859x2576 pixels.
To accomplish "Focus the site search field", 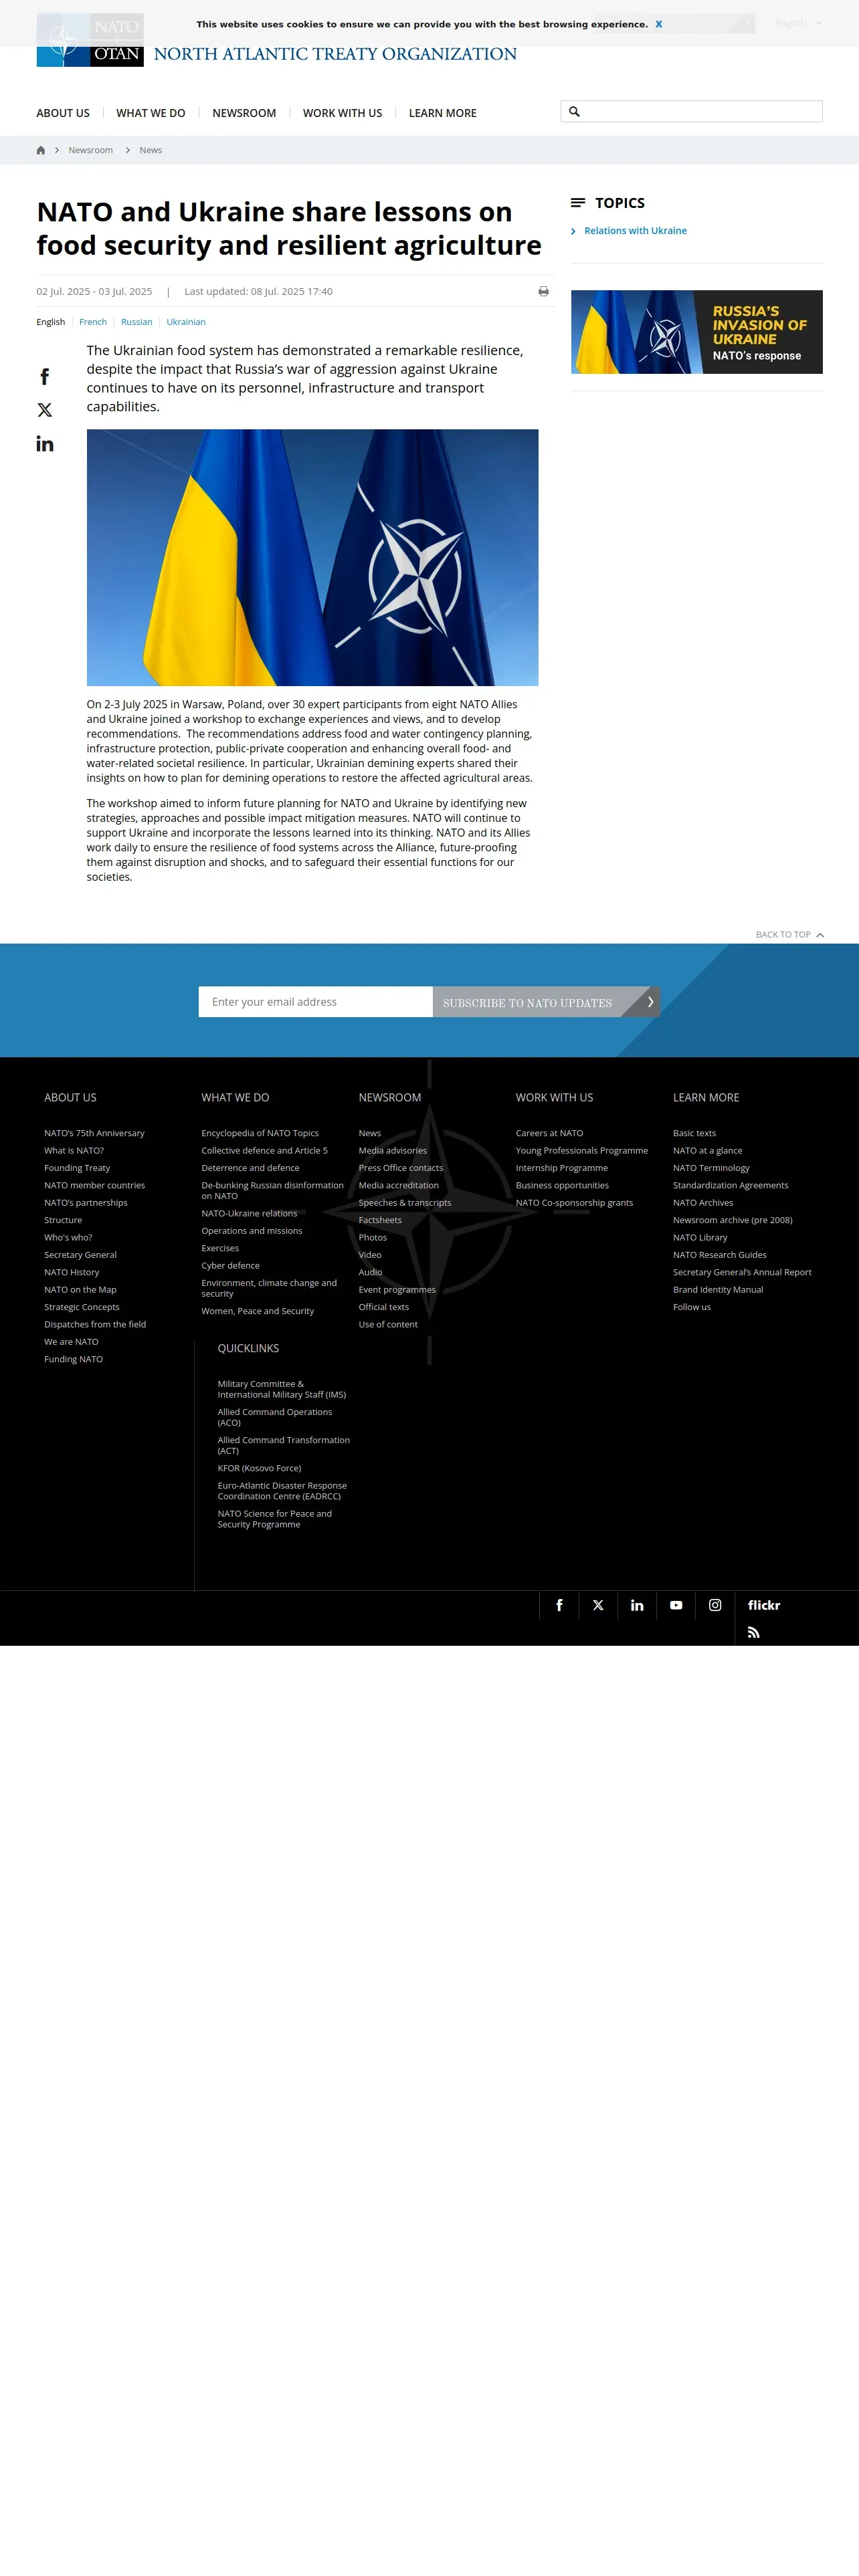I will 691,111.
